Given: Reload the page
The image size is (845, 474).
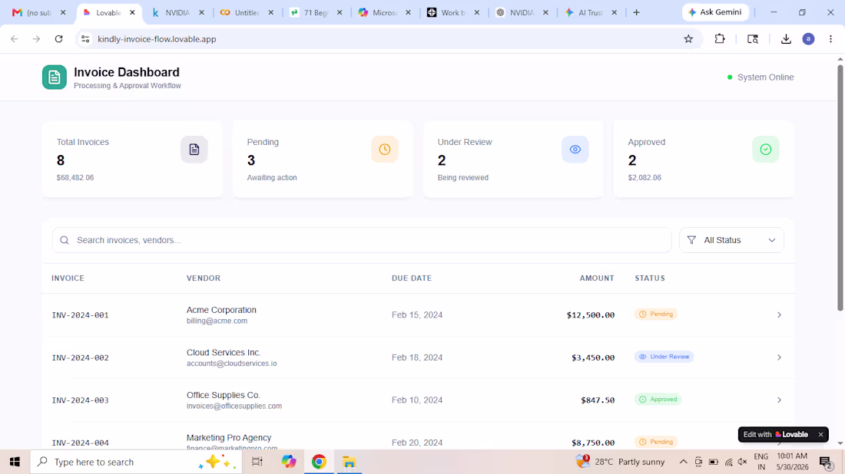Looking at the screenshot, I should 58,39.
